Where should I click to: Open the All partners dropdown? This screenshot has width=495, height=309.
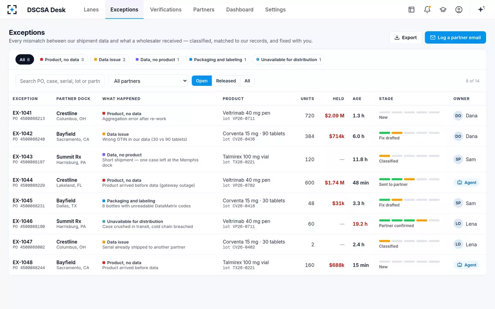(148, 81)
